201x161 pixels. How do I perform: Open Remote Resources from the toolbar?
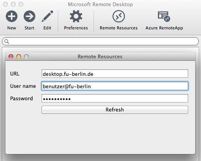[x=119, y=16]
